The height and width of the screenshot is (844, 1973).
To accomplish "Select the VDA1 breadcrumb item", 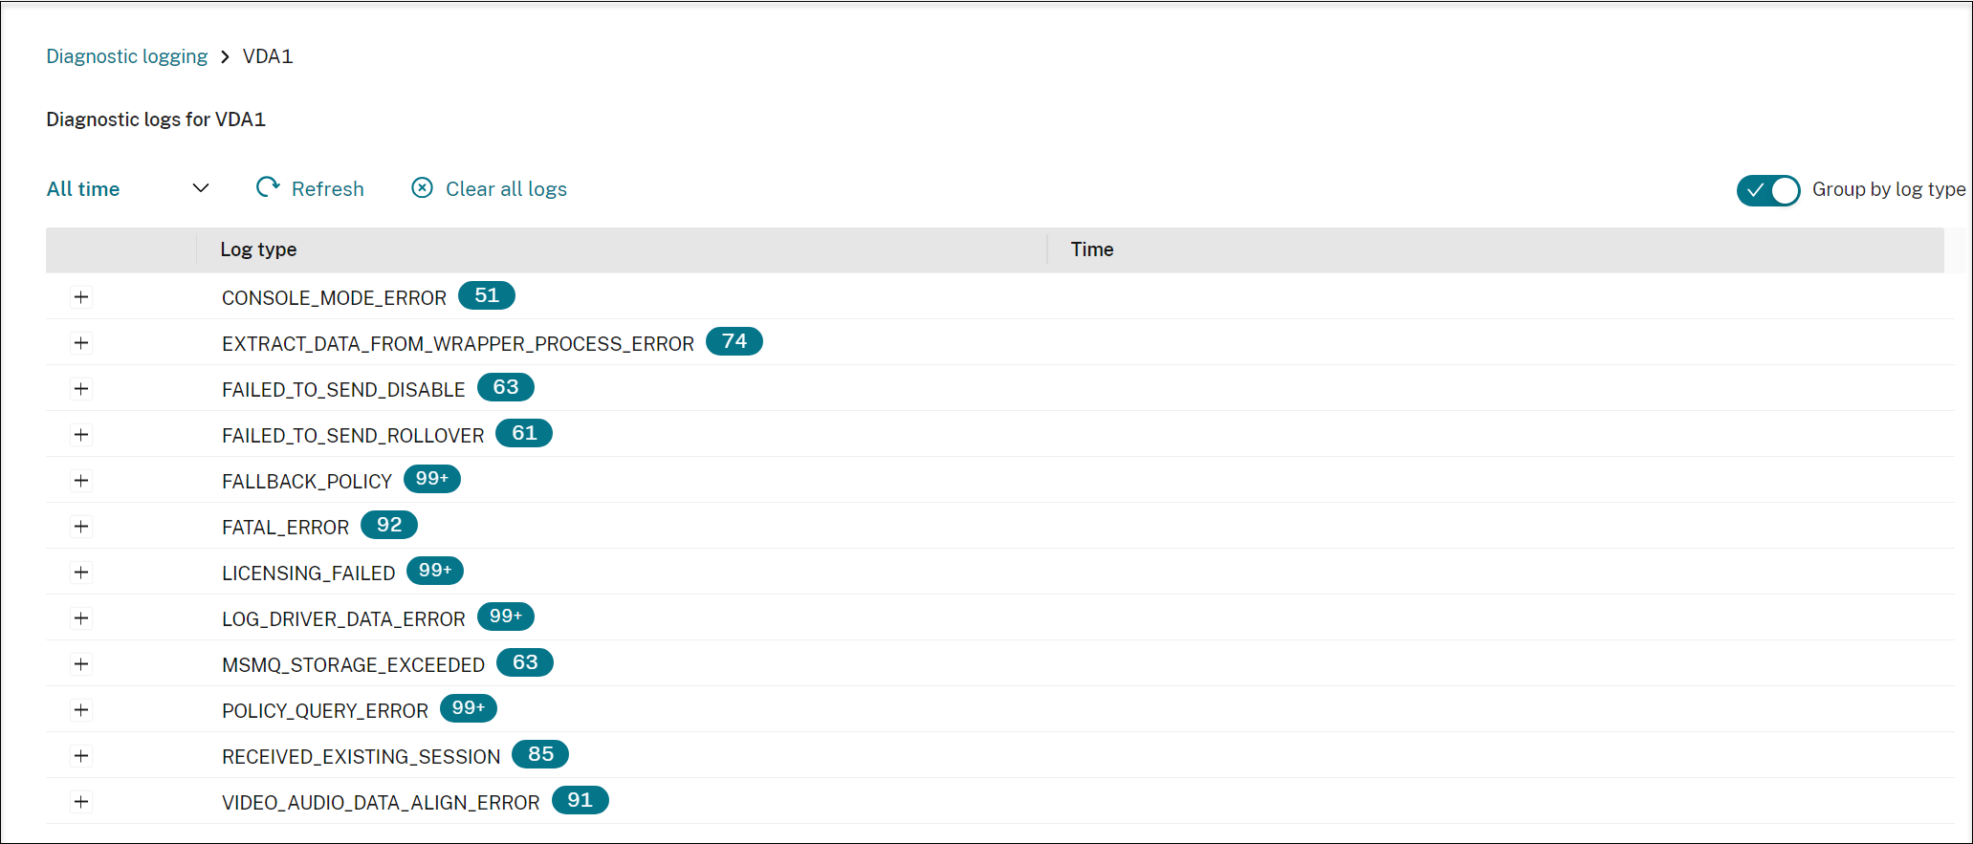I will click(x=268, y=56).
